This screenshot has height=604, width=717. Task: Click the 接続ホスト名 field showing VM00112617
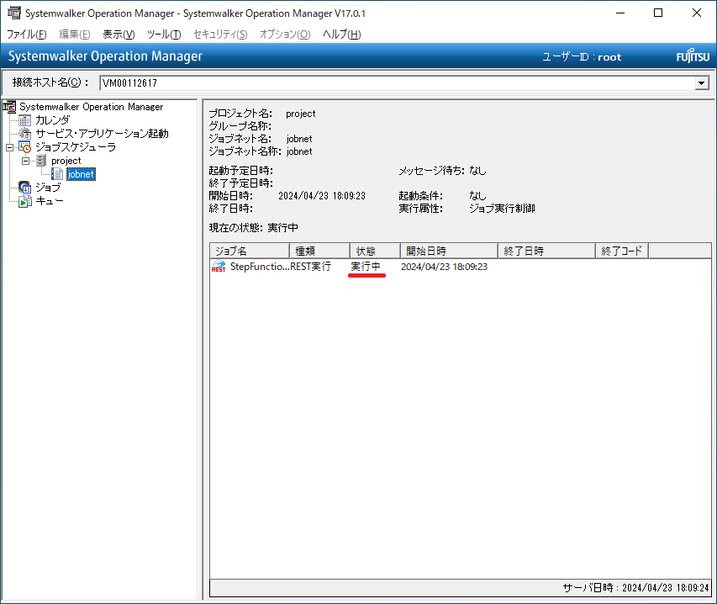point(395,83)
